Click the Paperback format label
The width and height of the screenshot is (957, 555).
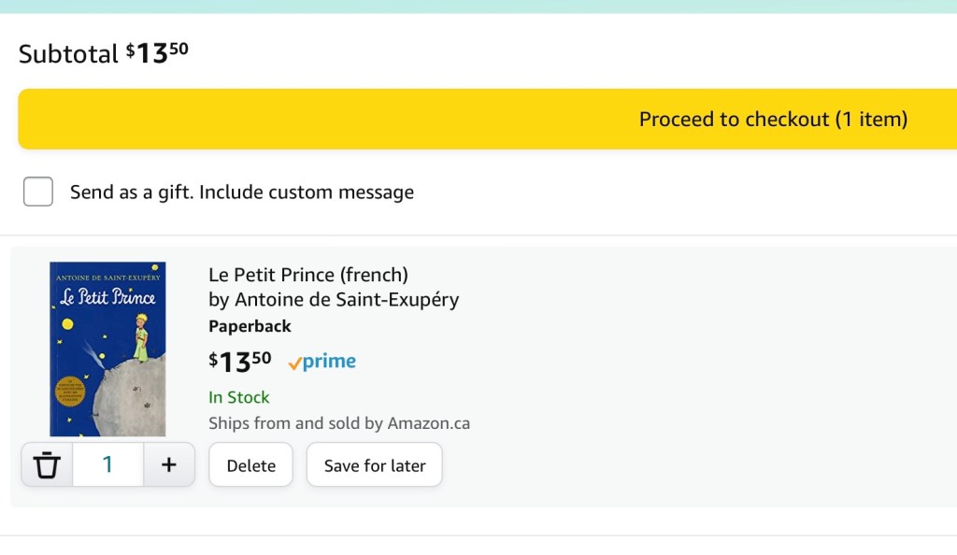click(250, 326)
